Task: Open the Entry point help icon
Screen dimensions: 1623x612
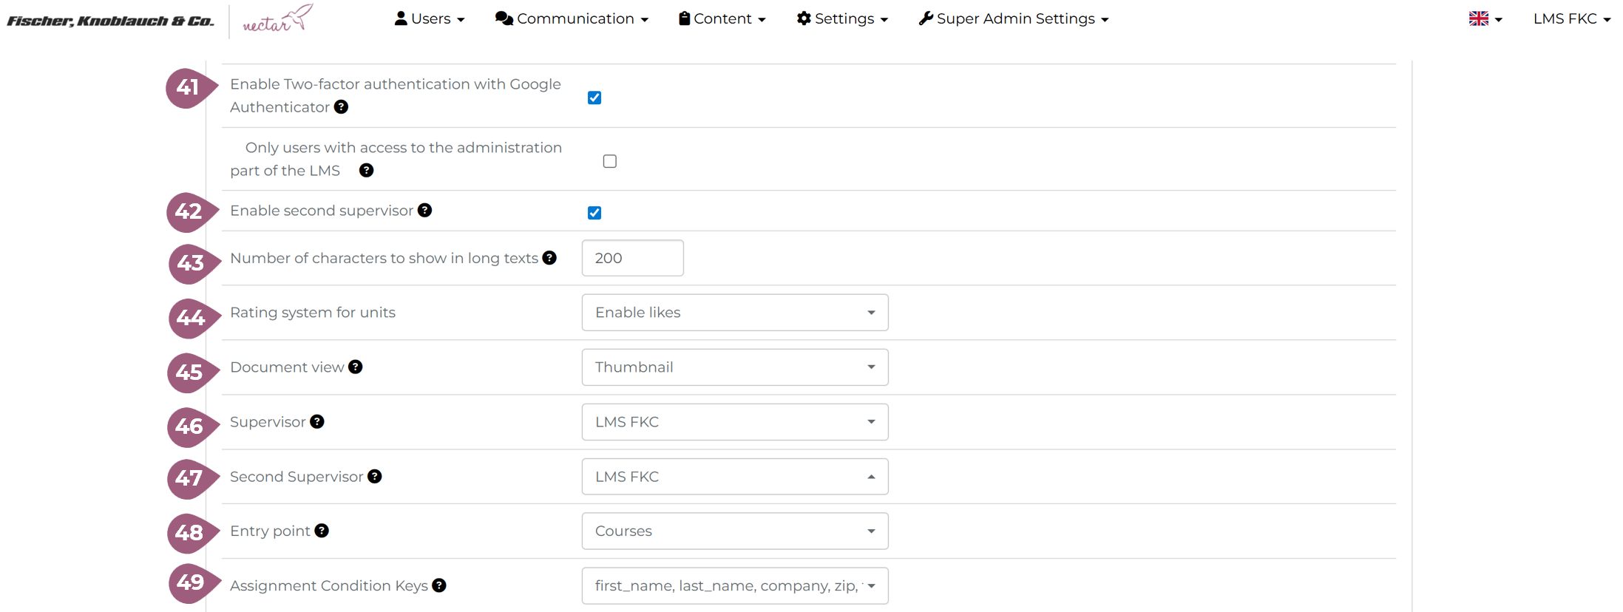Action: pos(322,531)
